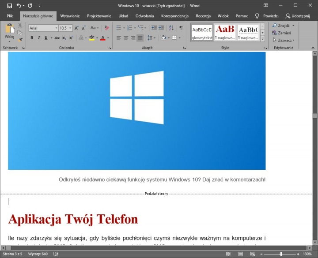Align text right
Screen dimensions: 318x258
pyautogui.click(x=133, y=38)
